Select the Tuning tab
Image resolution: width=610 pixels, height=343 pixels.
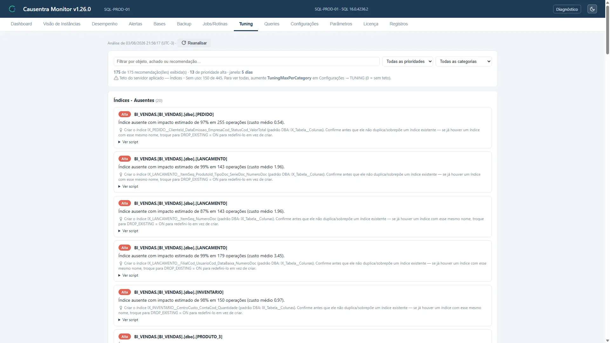pos(246,24)
